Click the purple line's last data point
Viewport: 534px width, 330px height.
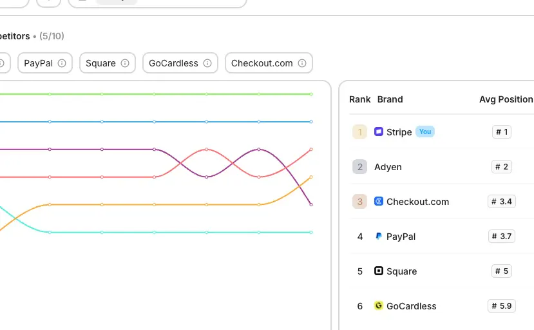[311, 204]
